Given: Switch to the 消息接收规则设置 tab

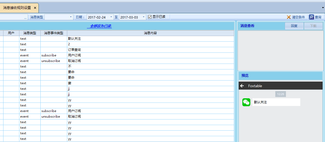Looking at the screenshot, I should click(17, 8).
